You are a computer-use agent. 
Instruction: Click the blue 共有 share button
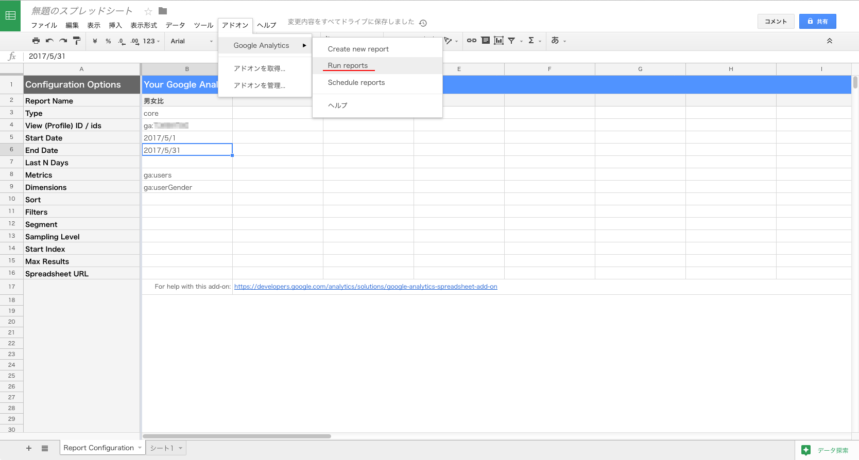click(818, 21)
